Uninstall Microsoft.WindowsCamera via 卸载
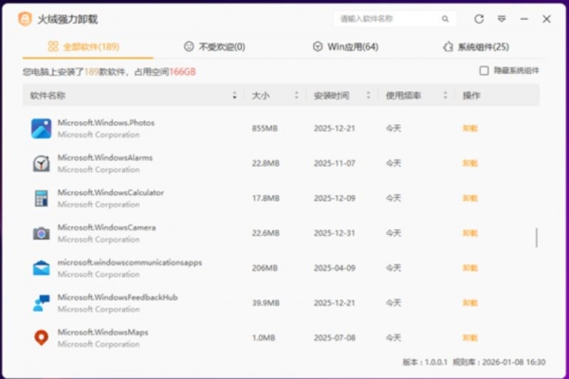Image resolution: width=569 pixels, height=379 pixels. coord(470,233)
